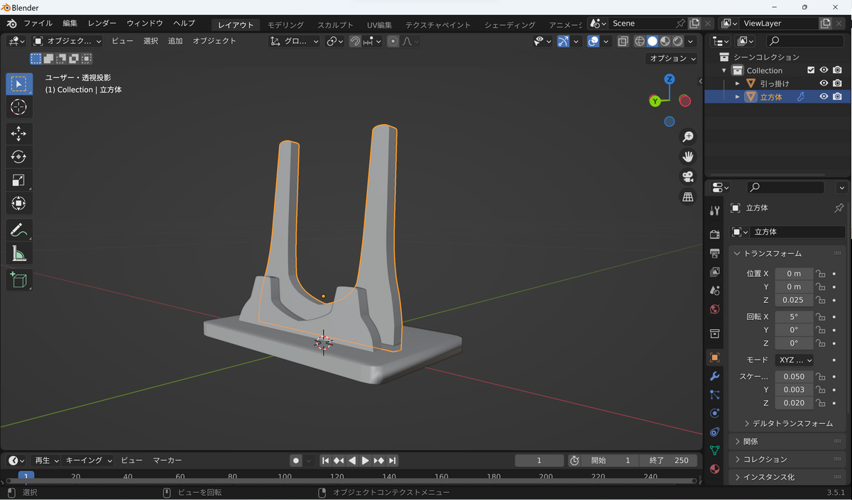Toggle X-ray display mode
Screen dimensions: 852x500
[623, 41]
